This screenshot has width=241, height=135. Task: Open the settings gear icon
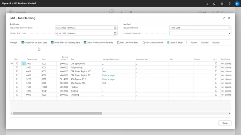coord(222,4)
